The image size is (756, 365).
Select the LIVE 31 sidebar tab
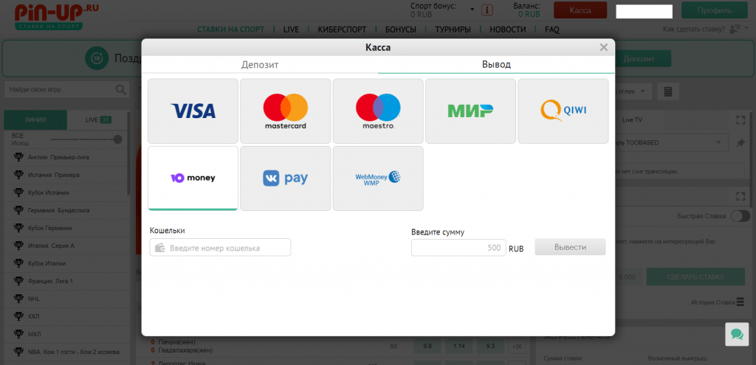98,119
